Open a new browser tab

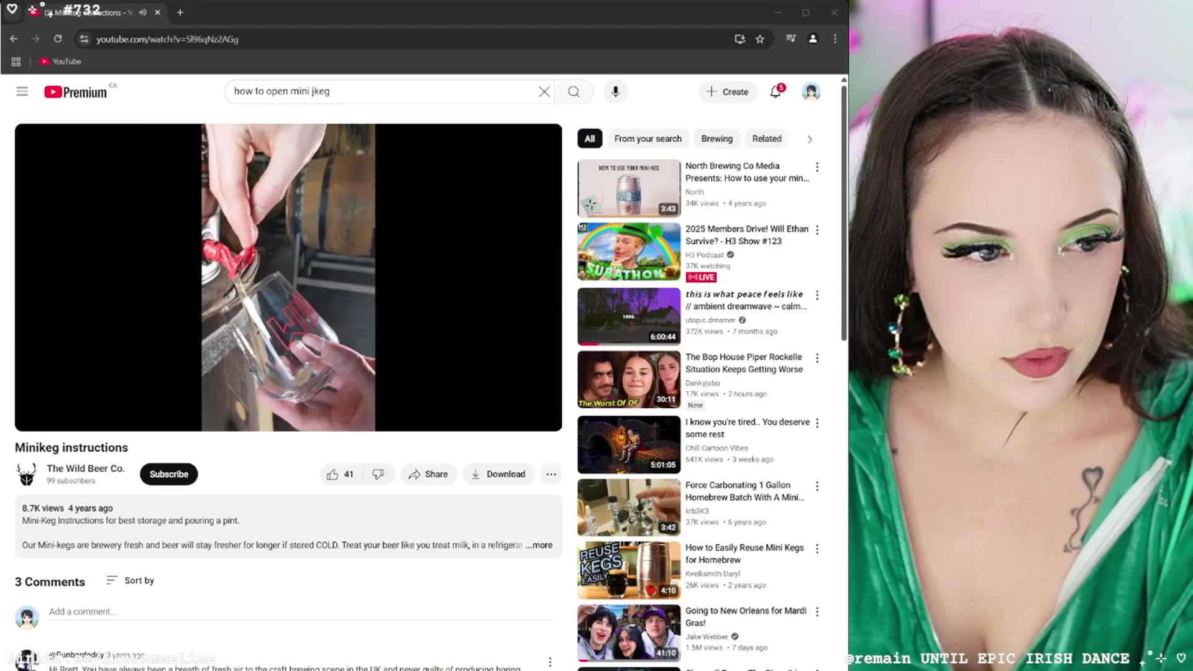[180, 12]
